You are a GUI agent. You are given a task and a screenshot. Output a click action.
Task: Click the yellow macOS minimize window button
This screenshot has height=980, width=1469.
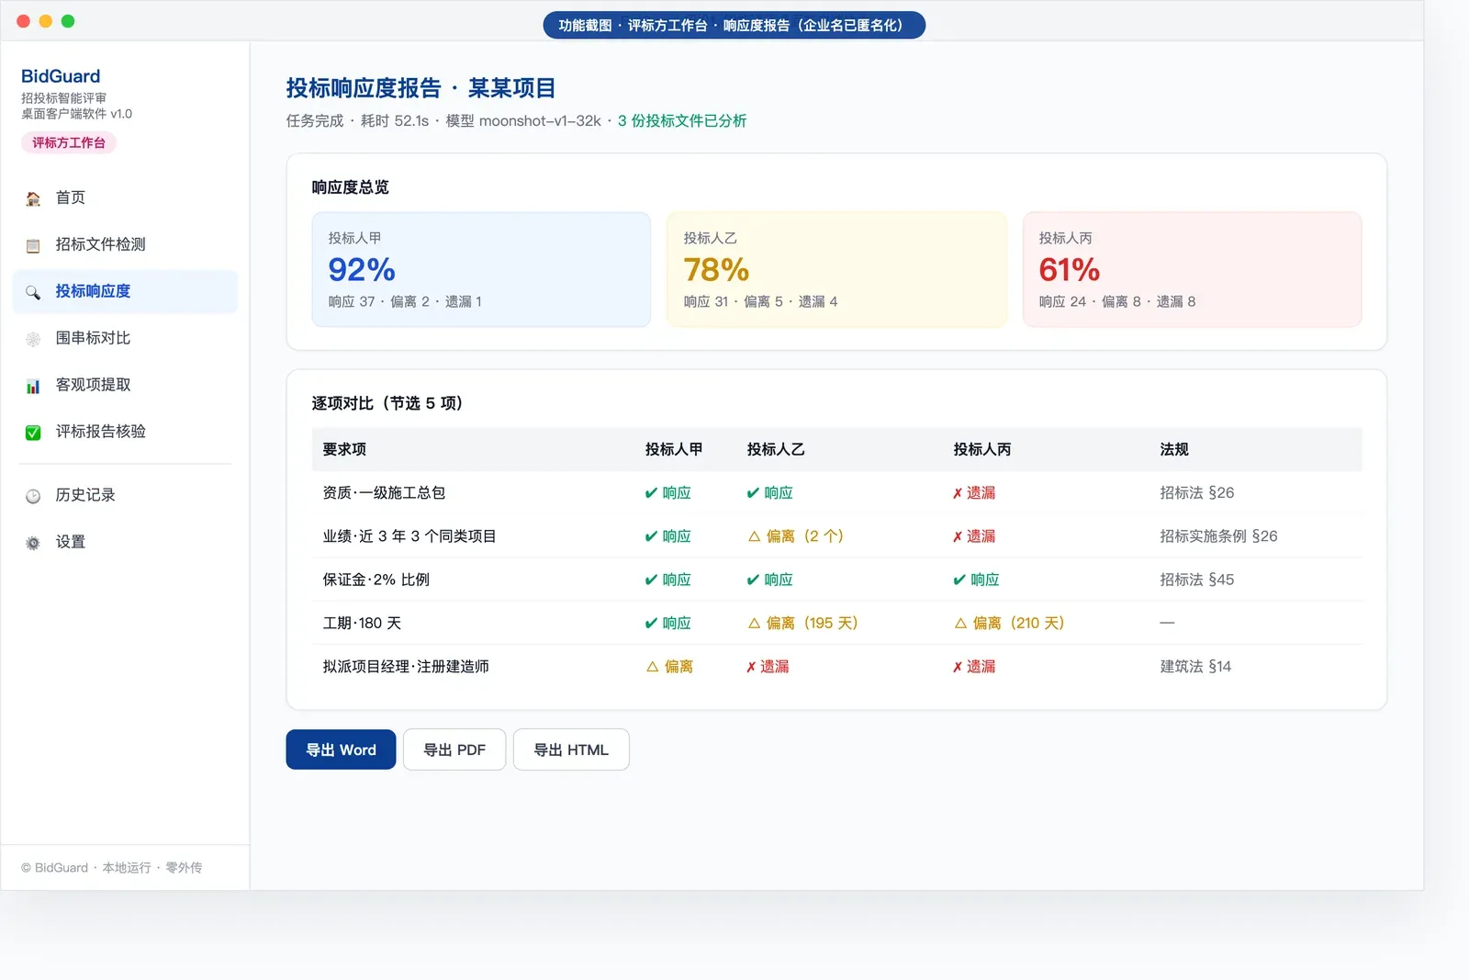point(46,21)
